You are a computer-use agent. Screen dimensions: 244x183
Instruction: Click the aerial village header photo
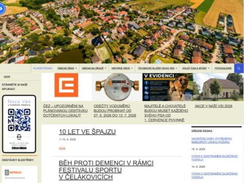pos(122,32)
